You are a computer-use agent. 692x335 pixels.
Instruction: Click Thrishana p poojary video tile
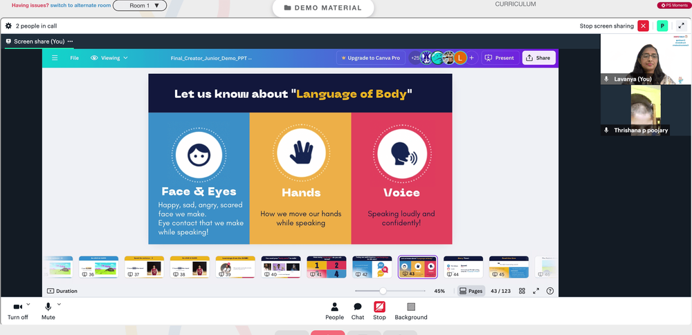tap(645, 111)
